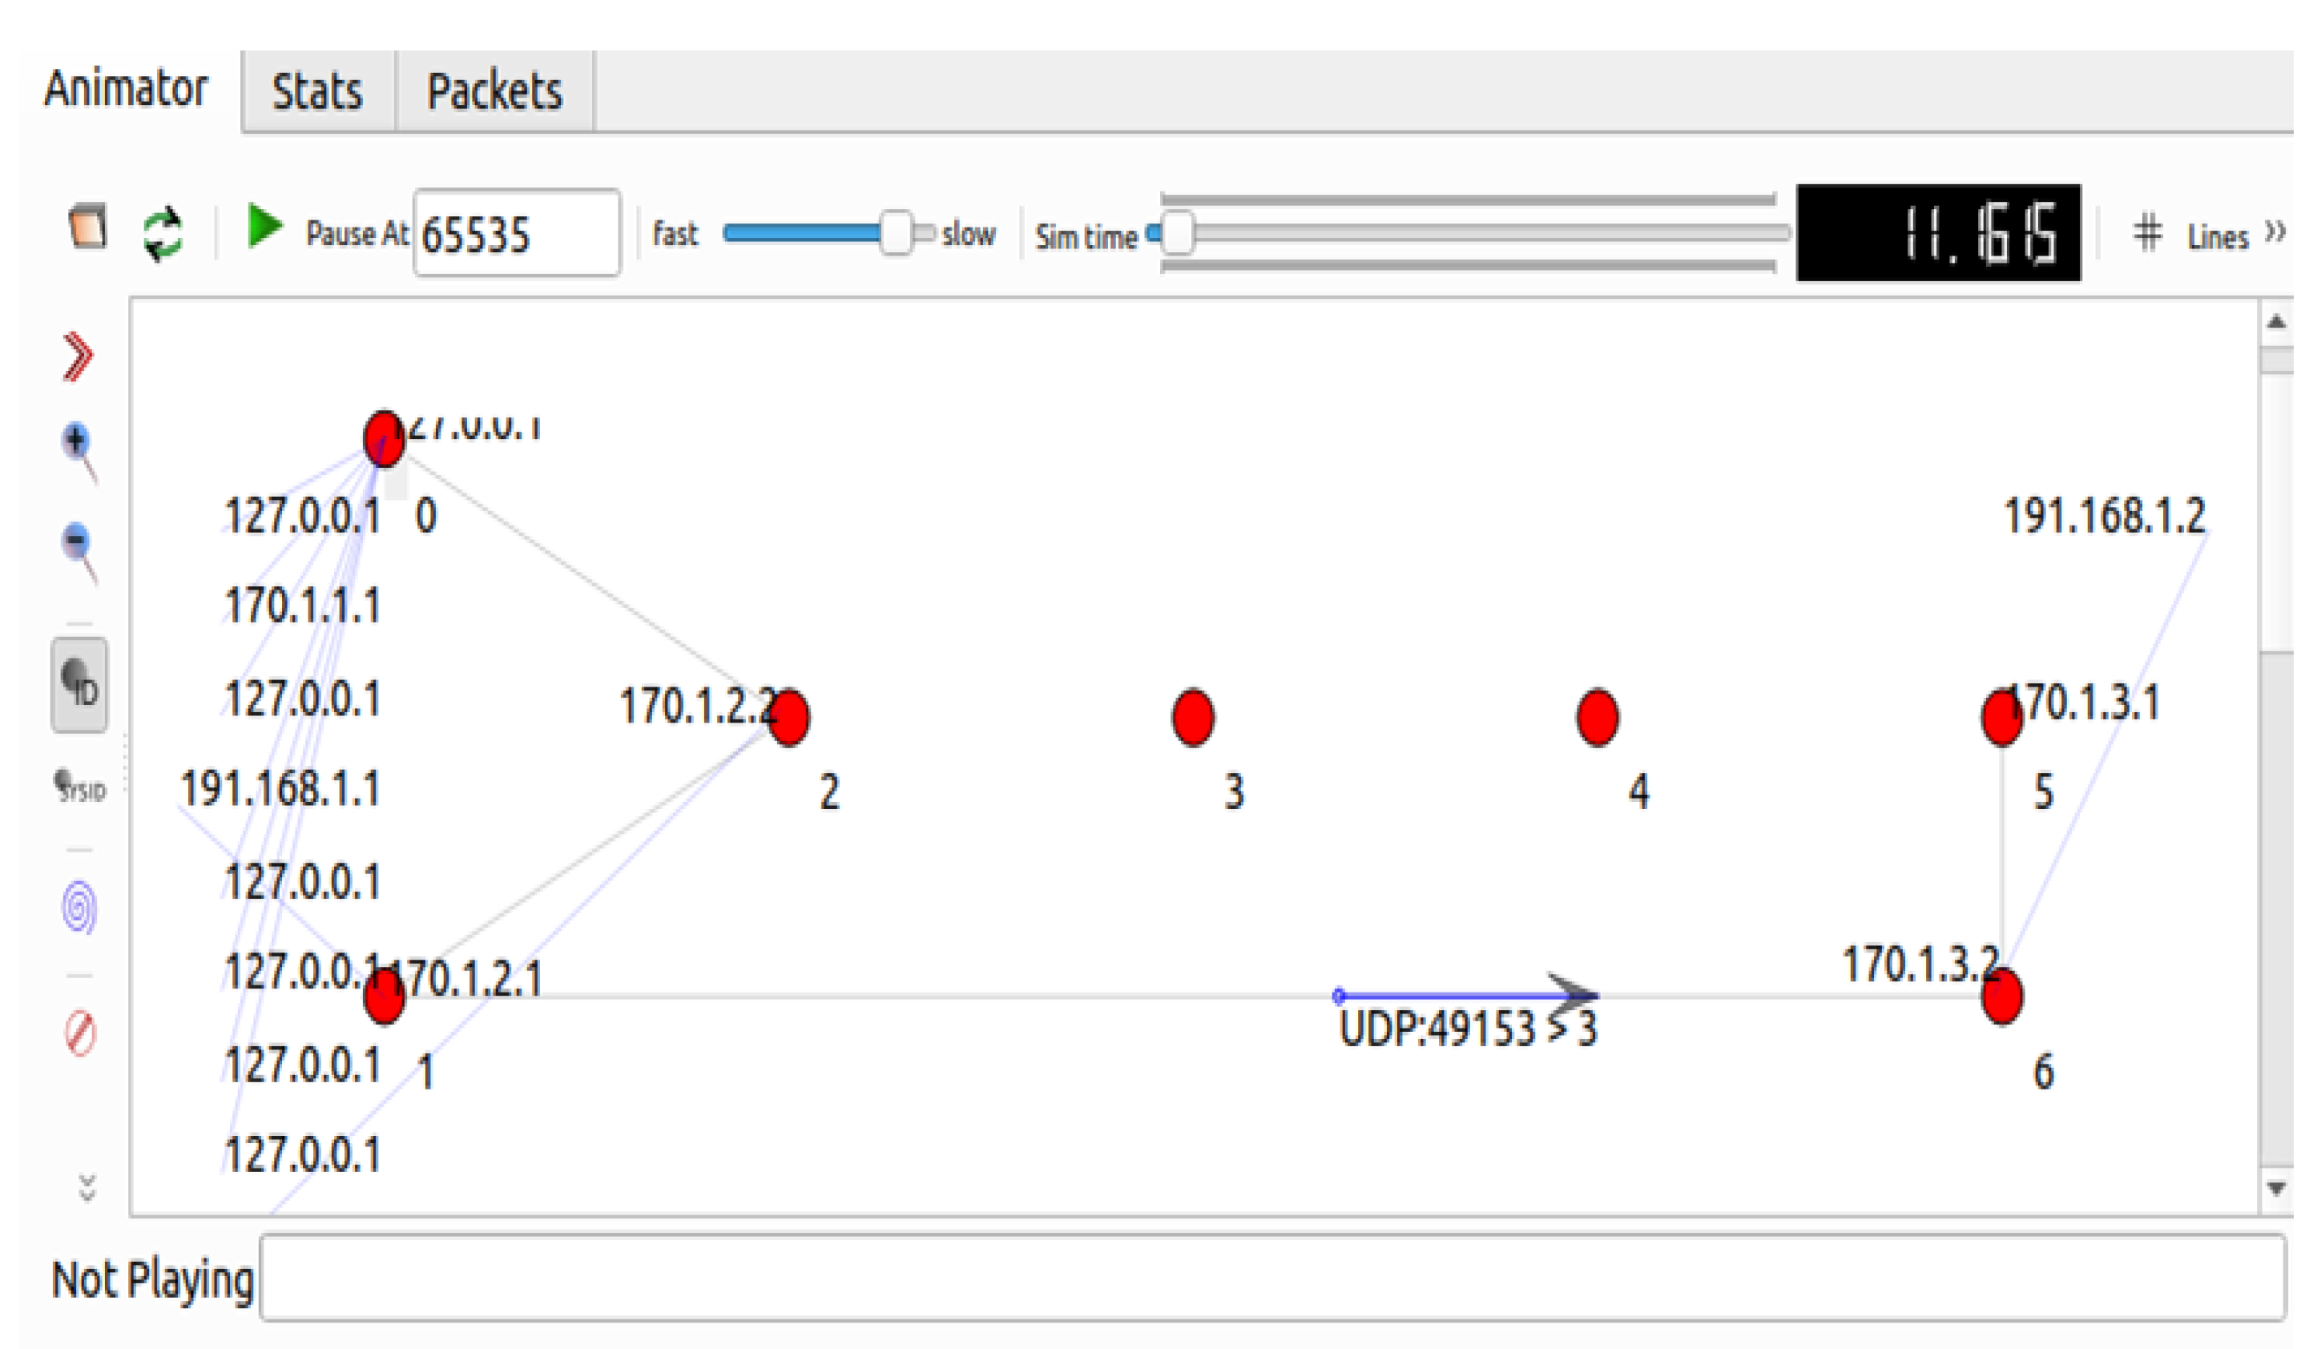This screenshot has height=1349, width=2317.
Task: Click the red reset/block icon
Action: click(x=80, y=1033)
